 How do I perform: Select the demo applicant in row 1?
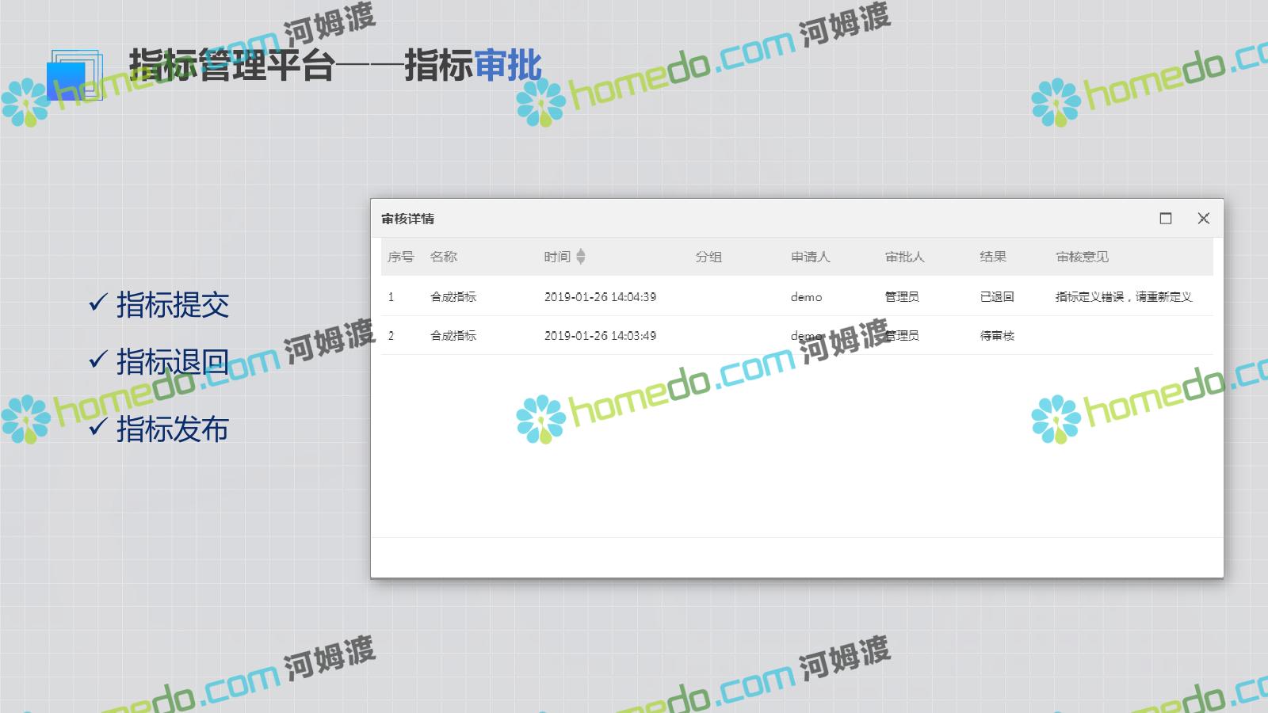tap(806, 297)
